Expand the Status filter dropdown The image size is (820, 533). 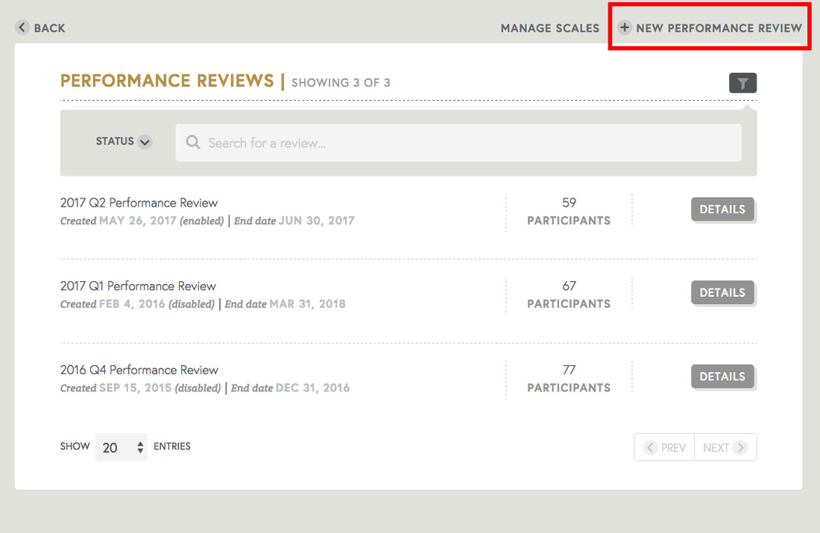point(123,142)
